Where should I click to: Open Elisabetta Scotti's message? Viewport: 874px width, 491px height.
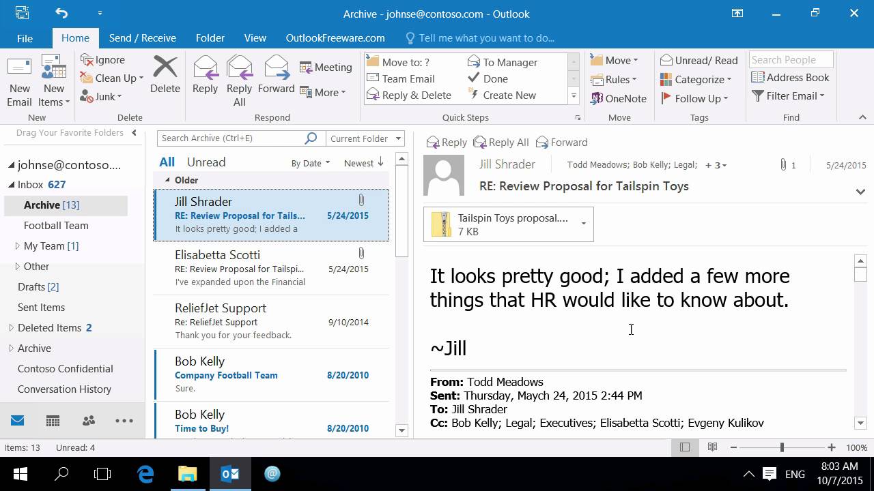(x=272, y=268)
